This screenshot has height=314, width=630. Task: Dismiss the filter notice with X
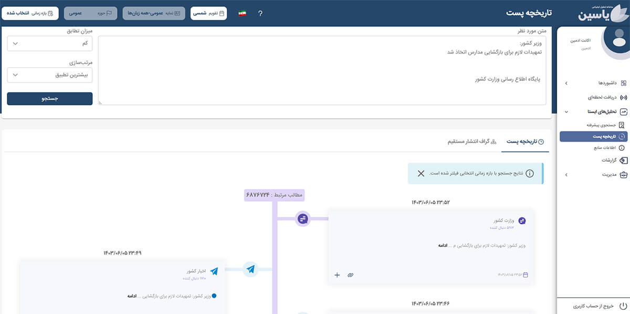tap(421, 173)
